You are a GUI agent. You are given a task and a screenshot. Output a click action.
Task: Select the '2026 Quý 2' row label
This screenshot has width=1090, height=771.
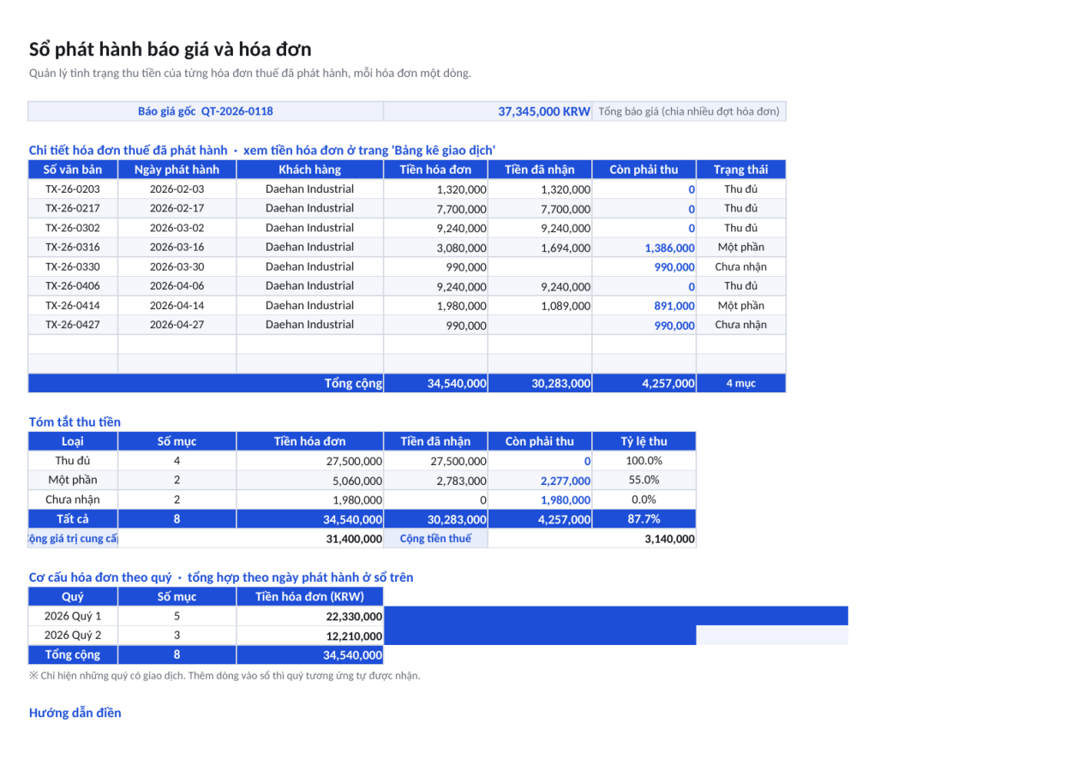coord(73,635)
